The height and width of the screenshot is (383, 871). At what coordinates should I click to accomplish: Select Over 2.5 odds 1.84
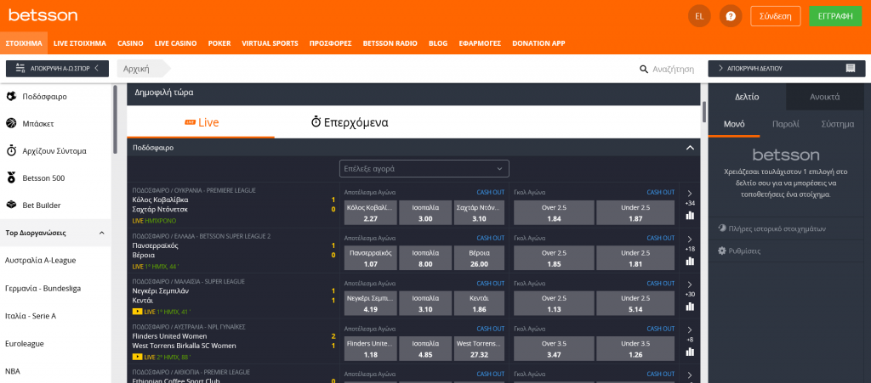[554, 212]
